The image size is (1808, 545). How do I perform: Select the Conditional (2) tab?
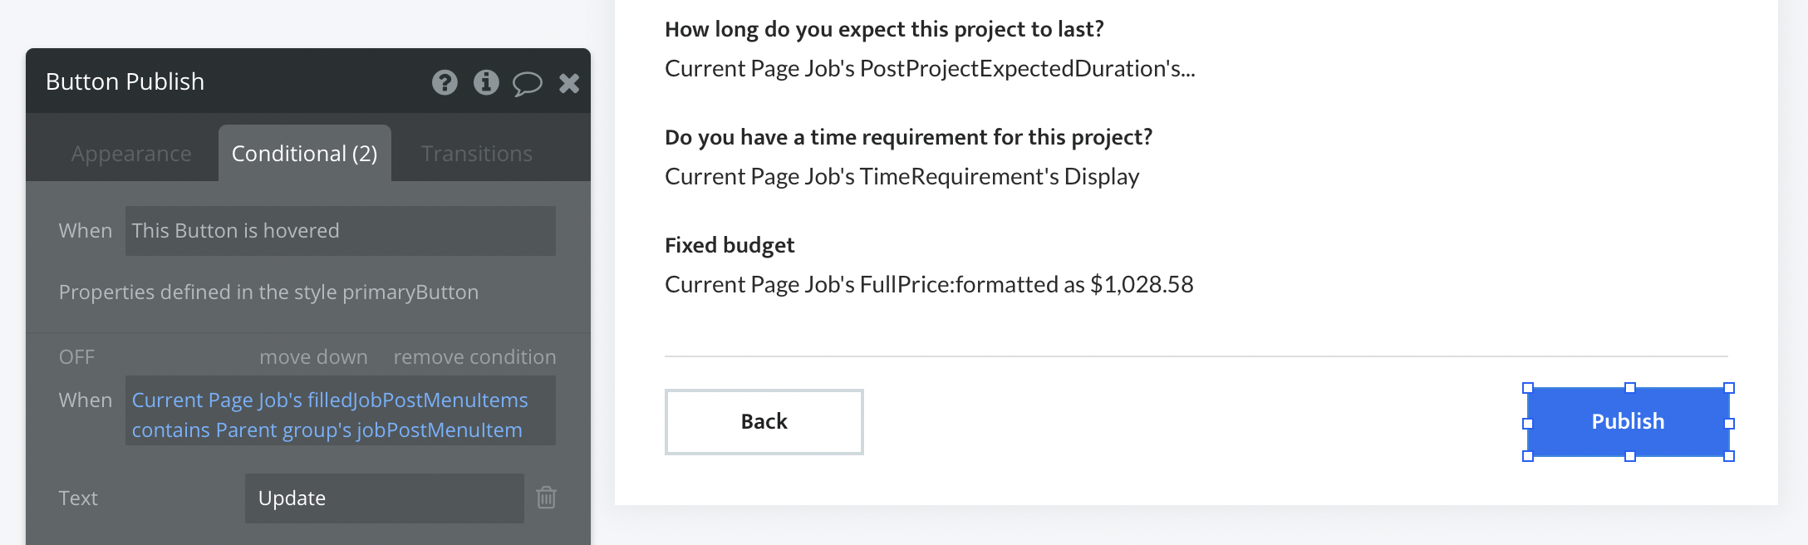click(304, 154)
